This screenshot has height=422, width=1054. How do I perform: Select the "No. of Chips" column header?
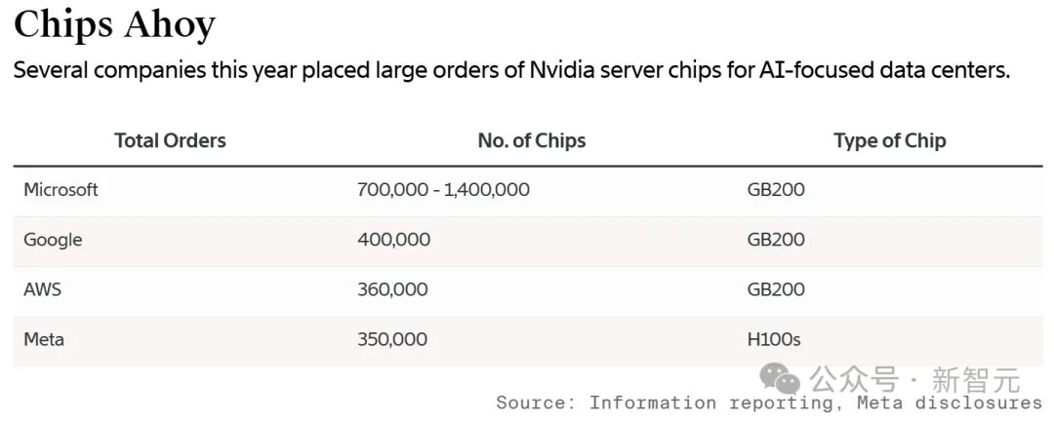click(532, 140)
